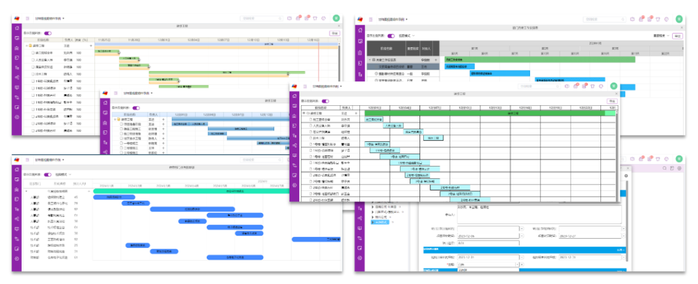Image resolution: width=698 pixels, height=284 pixels.
Task: Open the settings gear in the bottom-left window's sidebar
Action: coord(17,259)
